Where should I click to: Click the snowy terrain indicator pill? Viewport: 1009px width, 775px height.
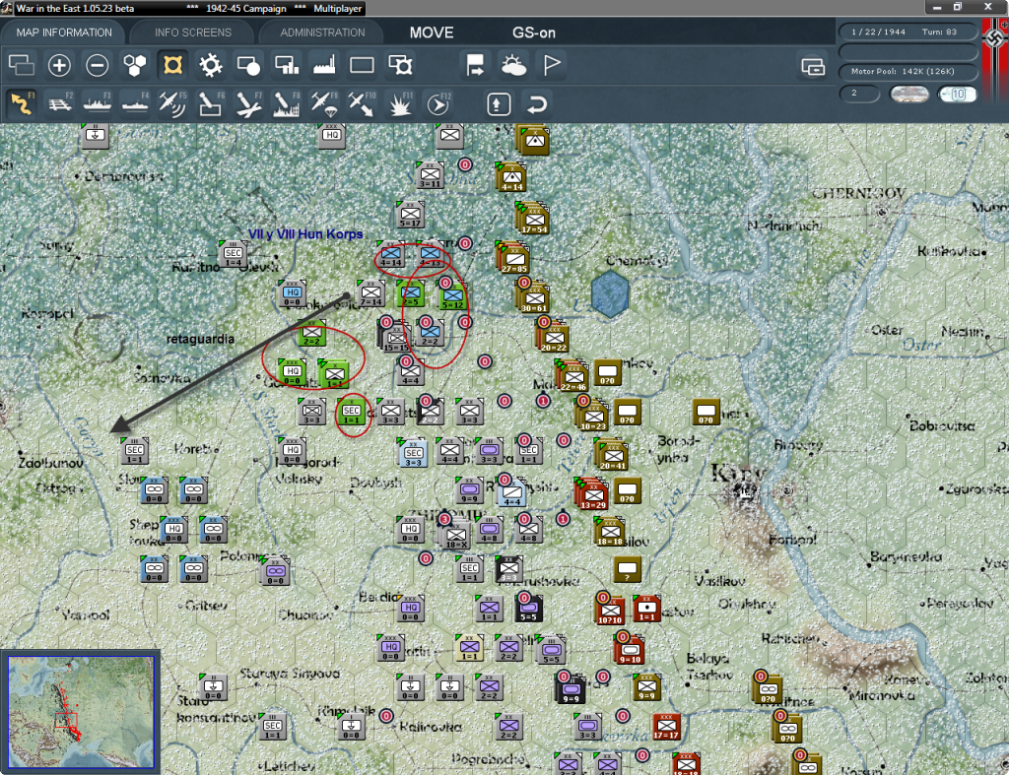pyautogui.click(x=908, y=95)
